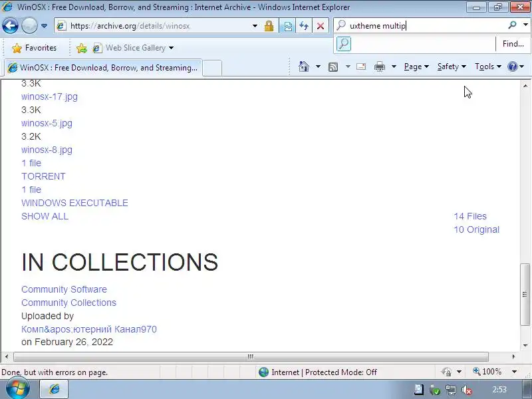Open the Windows Start orb

17,388
